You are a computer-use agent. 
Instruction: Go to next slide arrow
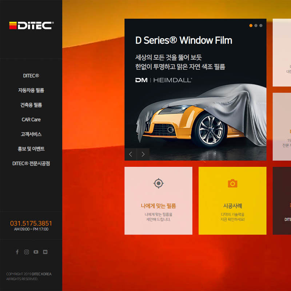143,154
